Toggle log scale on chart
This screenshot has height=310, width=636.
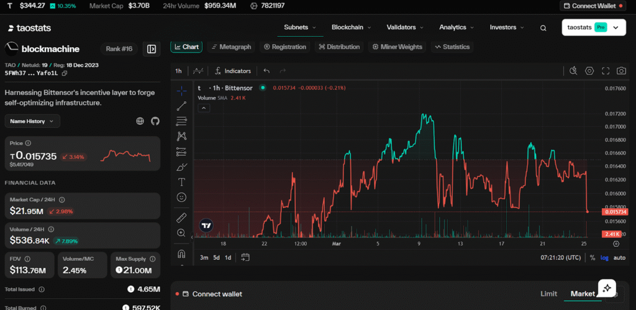(604, 258)
